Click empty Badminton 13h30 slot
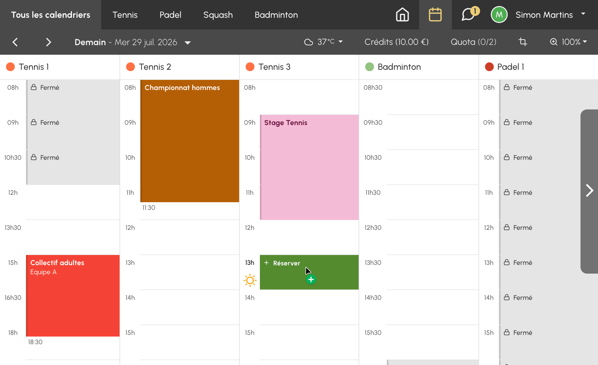598x365 pixels. [432, 272]
